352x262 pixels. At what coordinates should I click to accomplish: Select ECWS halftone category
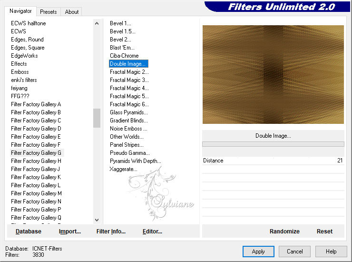28,23
